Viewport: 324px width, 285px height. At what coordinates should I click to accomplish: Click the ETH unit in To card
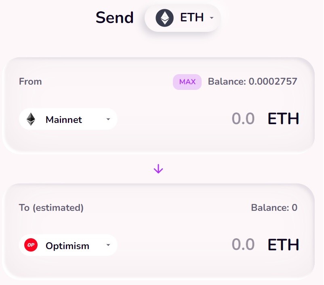(x=283, y=245)
